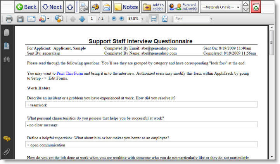Open the attachments paperclip panel
The width and height of the screenshot is (280, 164).
click(7, 152)
